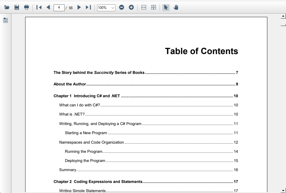The image size is (286, 193).
Task: Open the bookmarks side panel
Action: 5,20
